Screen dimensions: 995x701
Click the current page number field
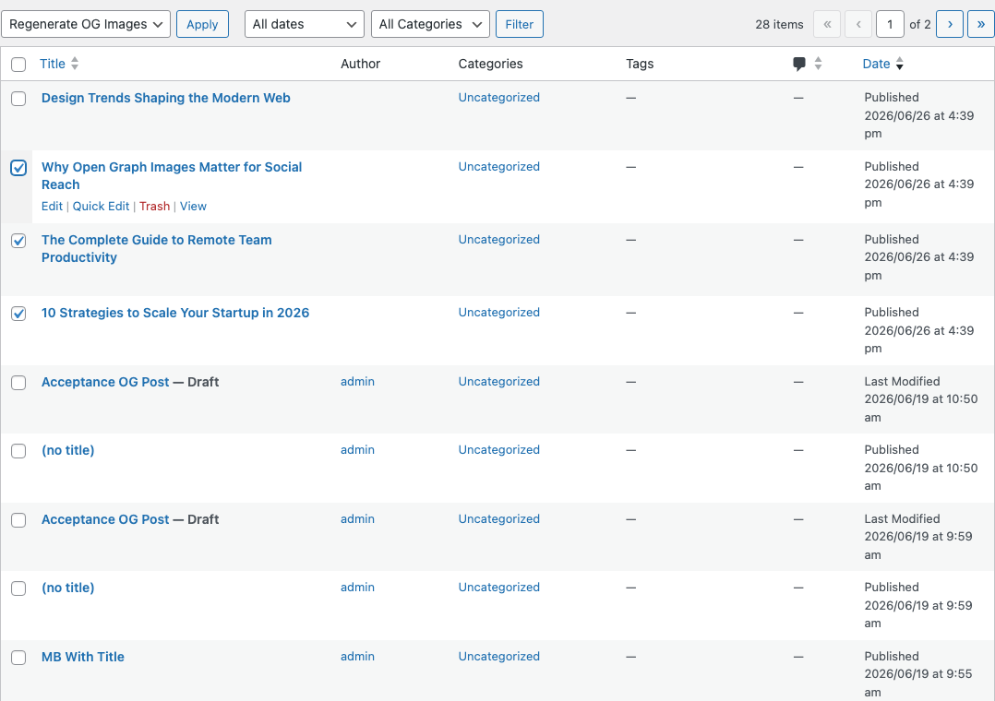coord(890,24)
